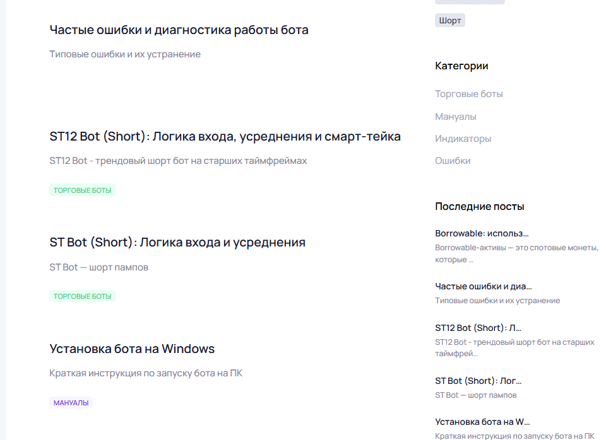Open the ST12 Bot (Short) article title
This screenshot has width=606, height=440.
[225, 136]
